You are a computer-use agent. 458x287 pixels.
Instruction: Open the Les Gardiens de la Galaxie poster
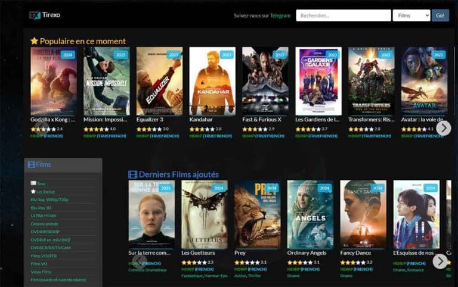coord(318,81)
